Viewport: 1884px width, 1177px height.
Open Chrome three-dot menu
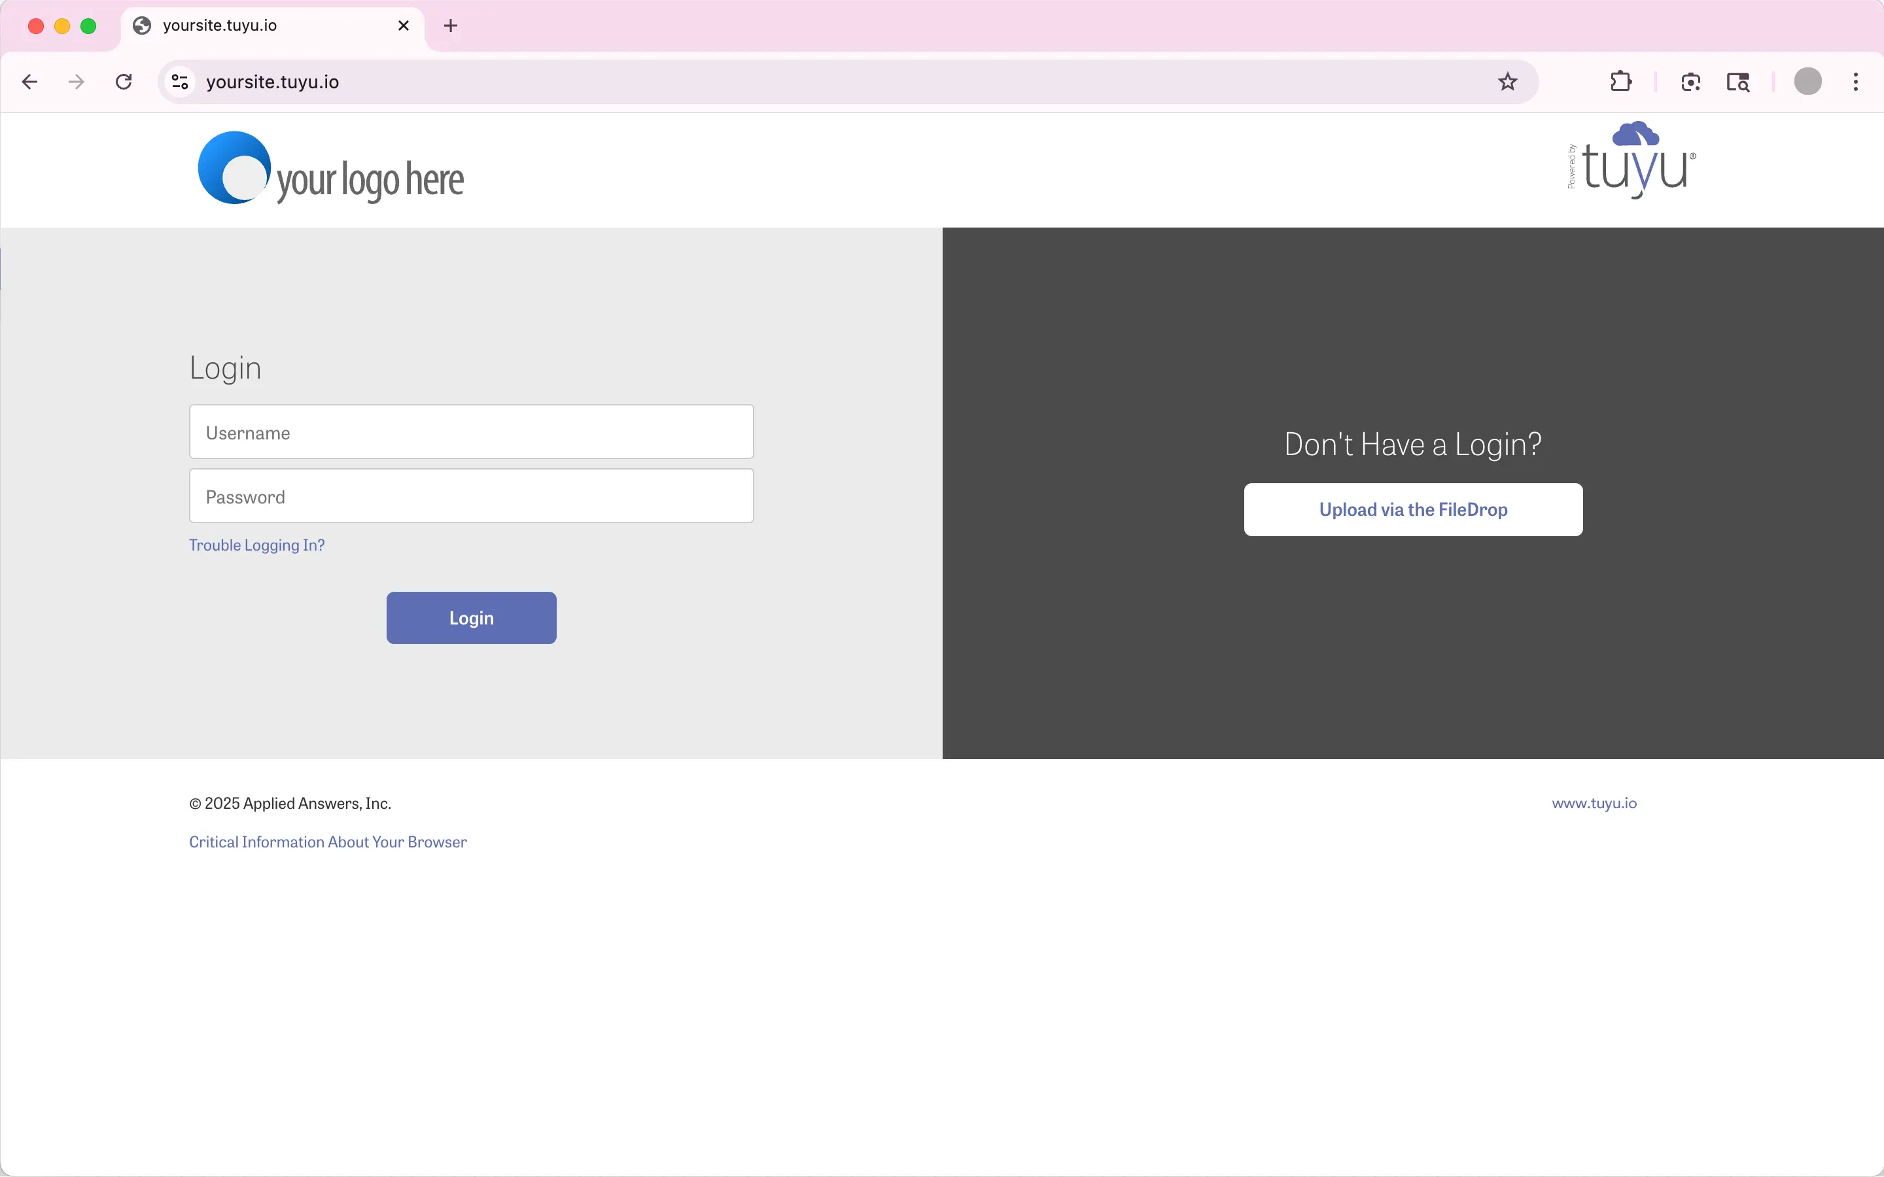click(1856, 82)
